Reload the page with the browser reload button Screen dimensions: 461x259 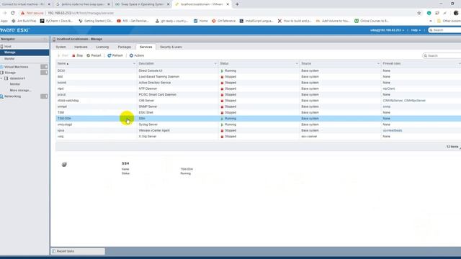click(x=13, y=13)
